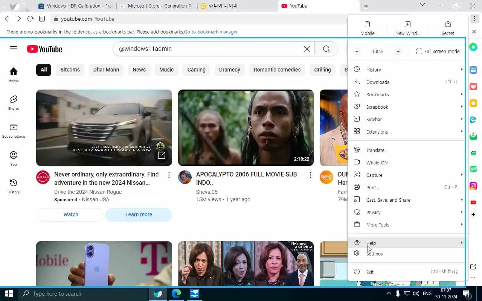Screen dimensions: 482x301
Task: Go forward to next page
Action: [19, 19]
